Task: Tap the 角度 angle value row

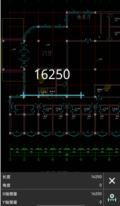Action: 52,185
